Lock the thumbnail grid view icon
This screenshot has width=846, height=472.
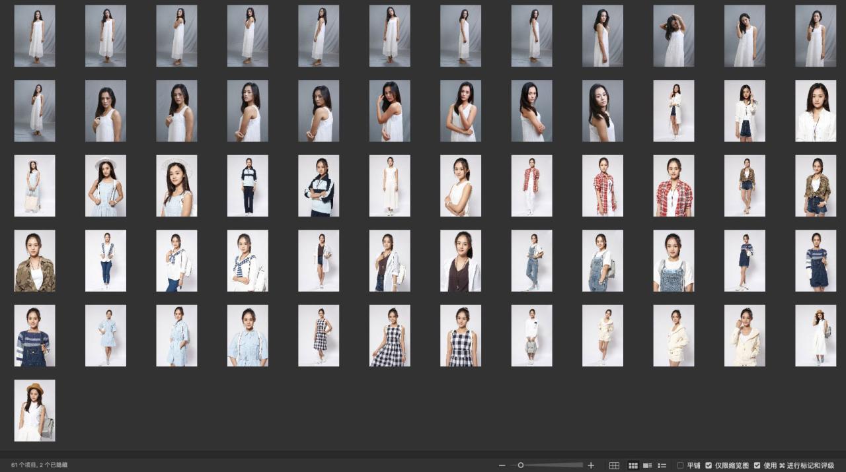tap(614, 465)
